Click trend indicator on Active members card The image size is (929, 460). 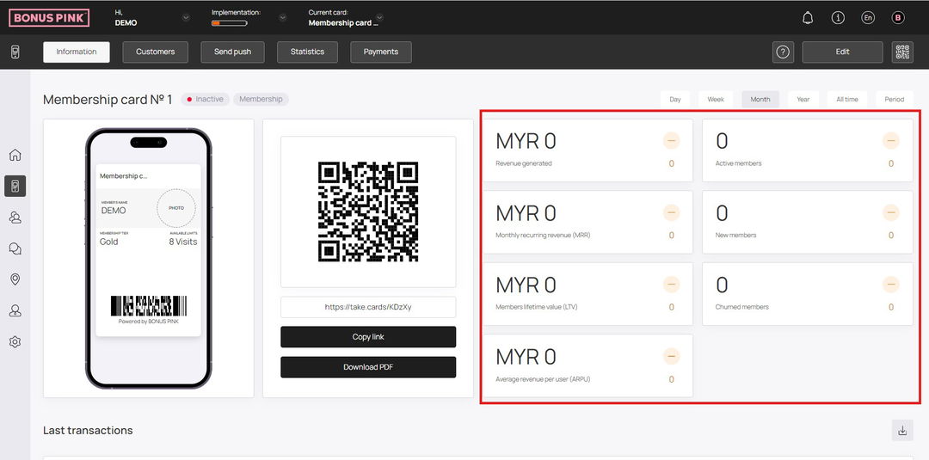point(891,141)
